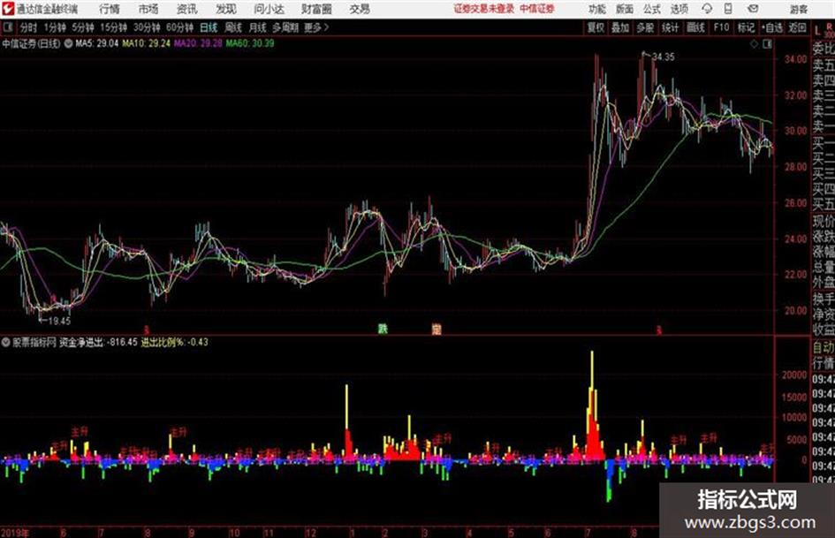The height and width of the screenshot is (538, 835).
Task: Switch to the 60分钟 period
Action: tap(180, 27)
